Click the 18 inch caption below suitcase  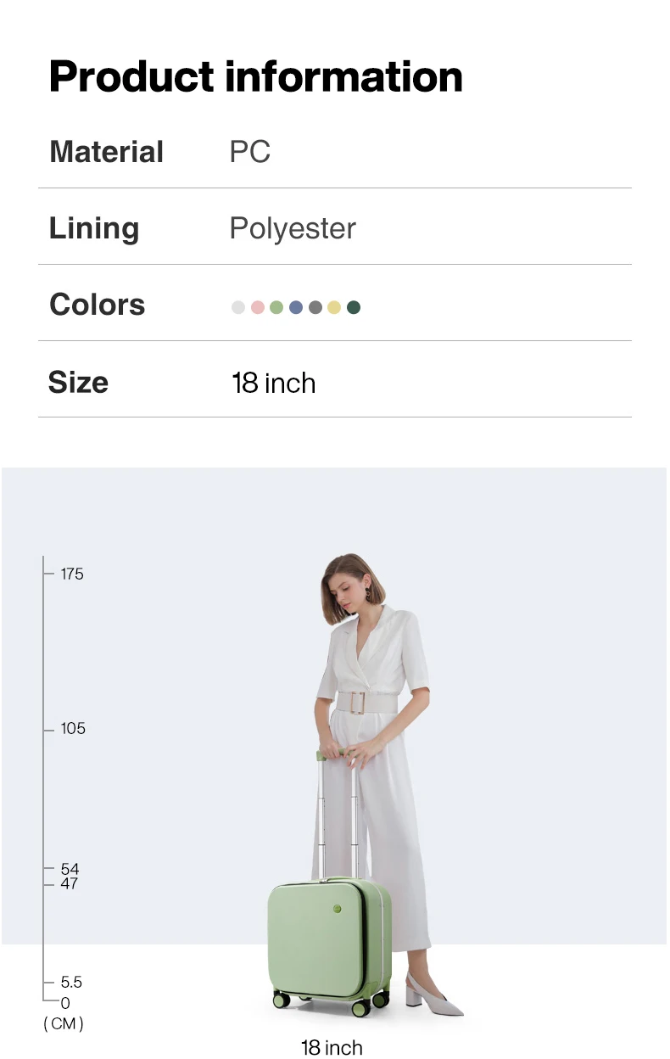(x=332, y=1047)
